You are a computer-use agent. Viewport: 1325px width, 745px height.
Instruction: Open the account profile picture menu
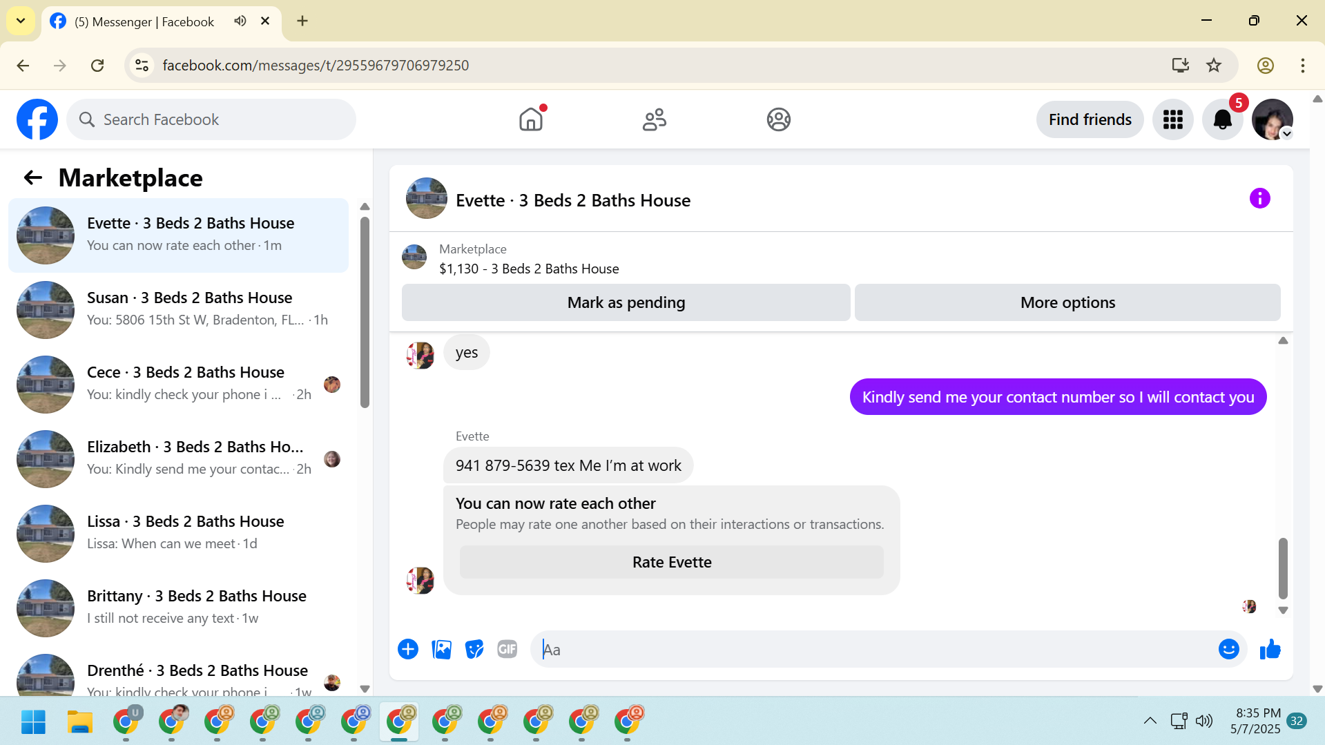coord(1273,119)
